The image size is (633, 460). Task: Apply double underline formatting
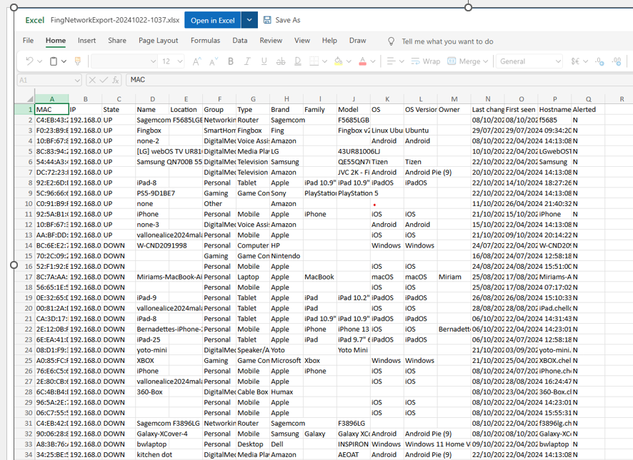tap(297, 61)
